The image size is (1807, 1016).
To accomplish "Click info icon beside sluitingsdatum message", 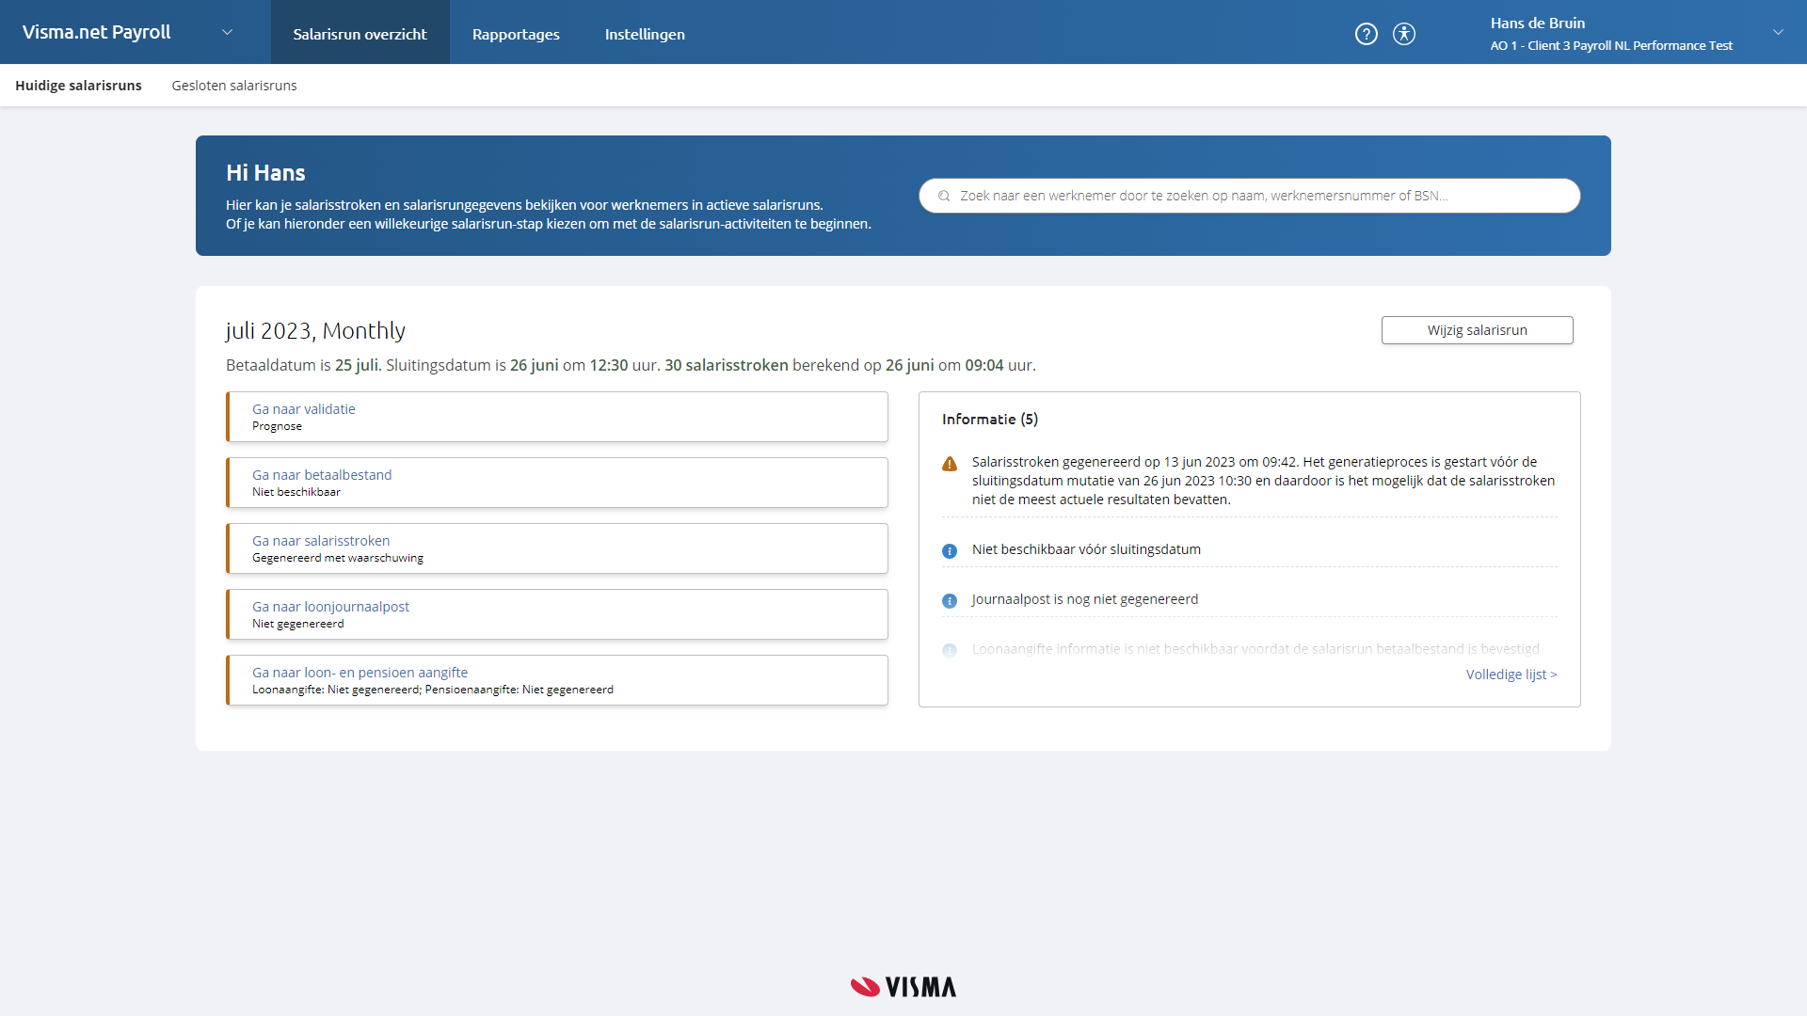I will tap(950, 551).
